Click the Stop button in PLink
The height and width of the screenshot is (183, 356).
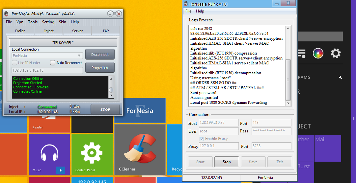[x=227, y=162]
